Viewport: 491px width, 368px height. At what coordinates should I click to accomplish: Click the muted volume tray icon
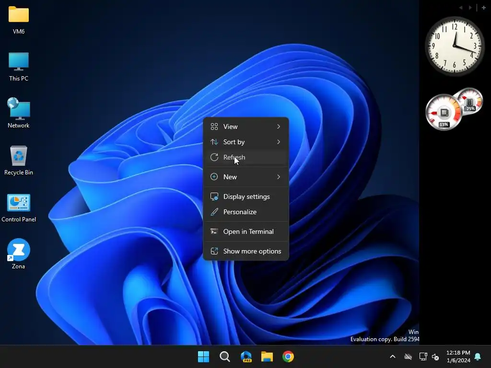435,356
